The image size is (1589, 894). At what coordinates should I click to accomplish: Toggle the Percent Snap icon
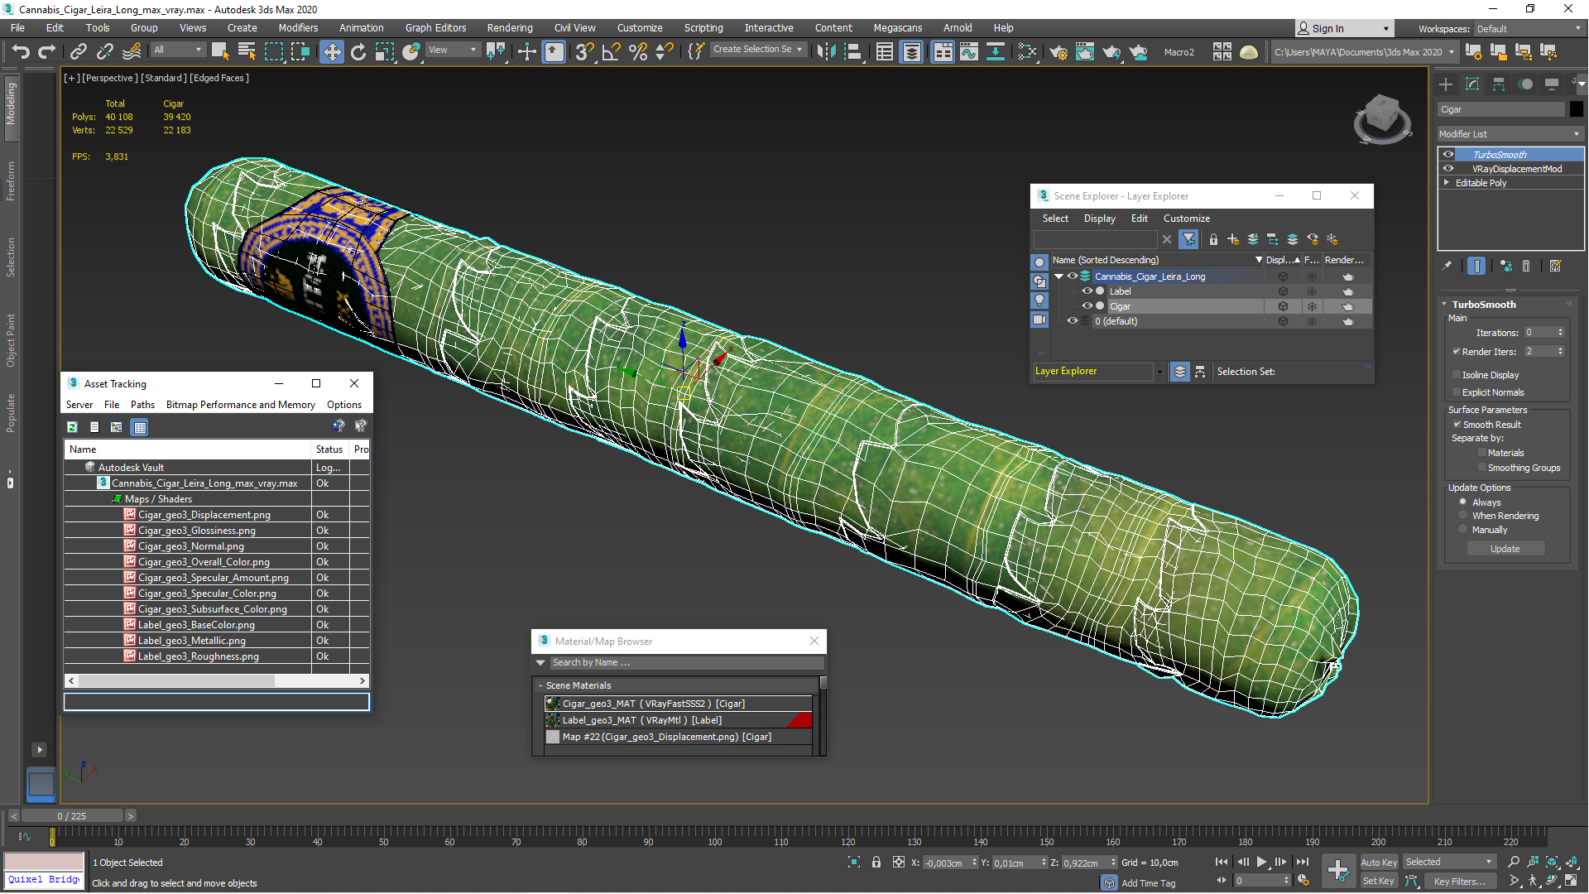pos(638,52)
